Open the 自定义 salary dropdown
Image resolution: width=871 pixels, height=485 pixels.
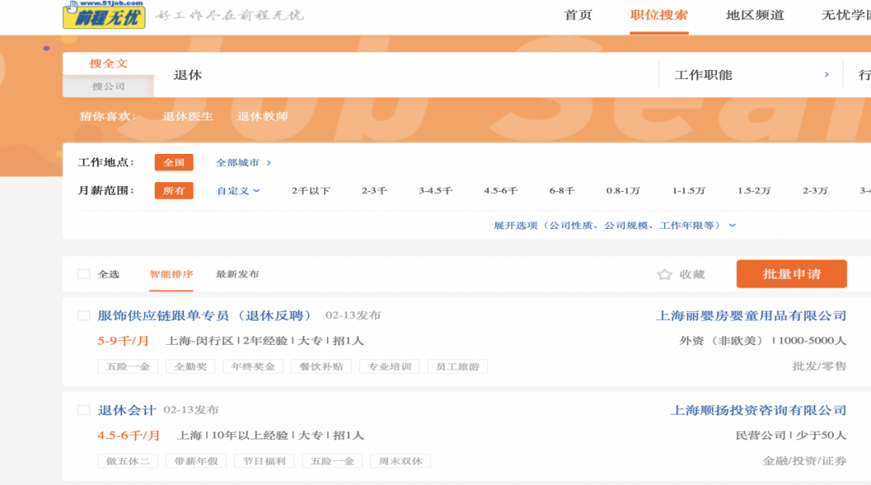pos(232,190)
